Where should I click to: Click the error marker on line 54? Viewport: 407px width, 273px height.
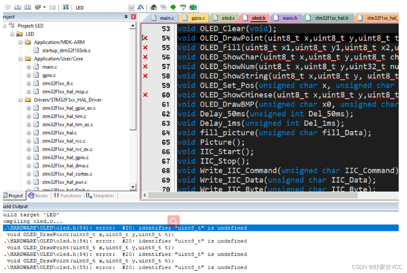tap(145, 38)
